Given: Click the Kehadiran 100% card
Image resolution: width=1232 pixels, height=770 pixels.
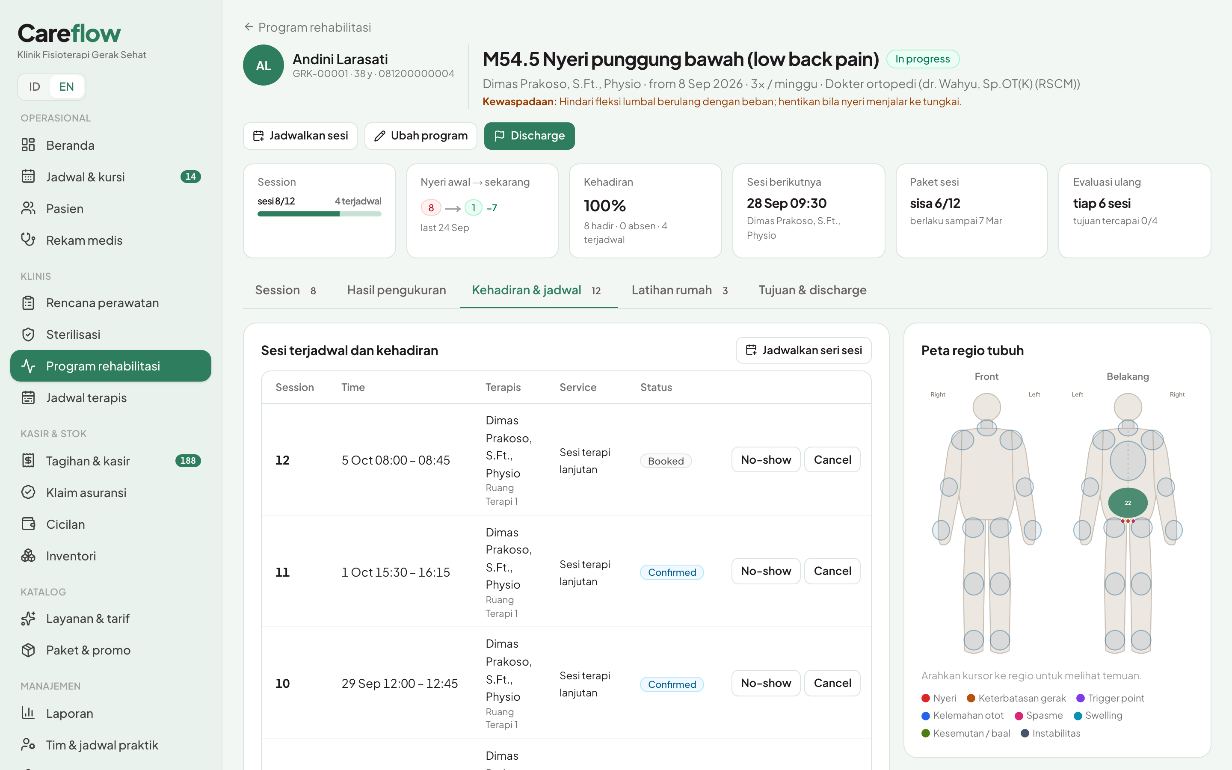Looking at the screenshot, I should coord(645,211).
